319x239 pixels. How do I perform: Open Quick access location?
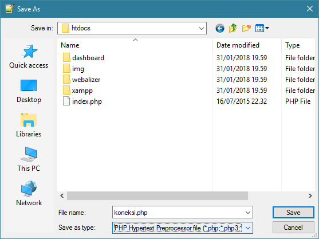29,57
